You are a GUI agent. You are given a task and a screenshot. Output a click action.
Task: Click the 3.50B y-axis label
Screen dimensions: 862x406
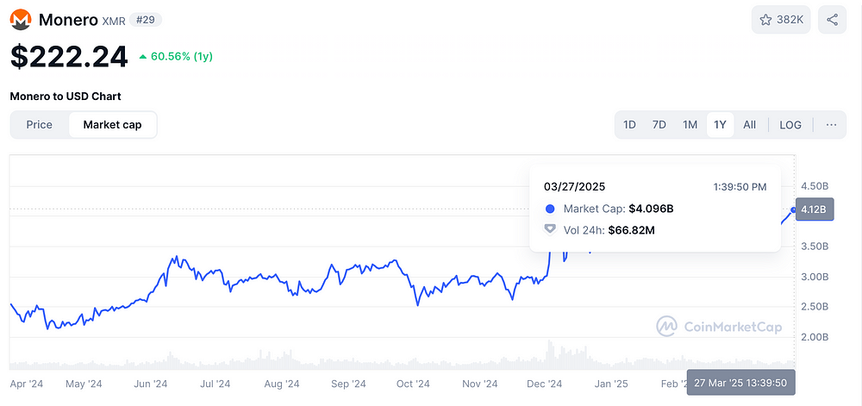click(x=815, y=247)
